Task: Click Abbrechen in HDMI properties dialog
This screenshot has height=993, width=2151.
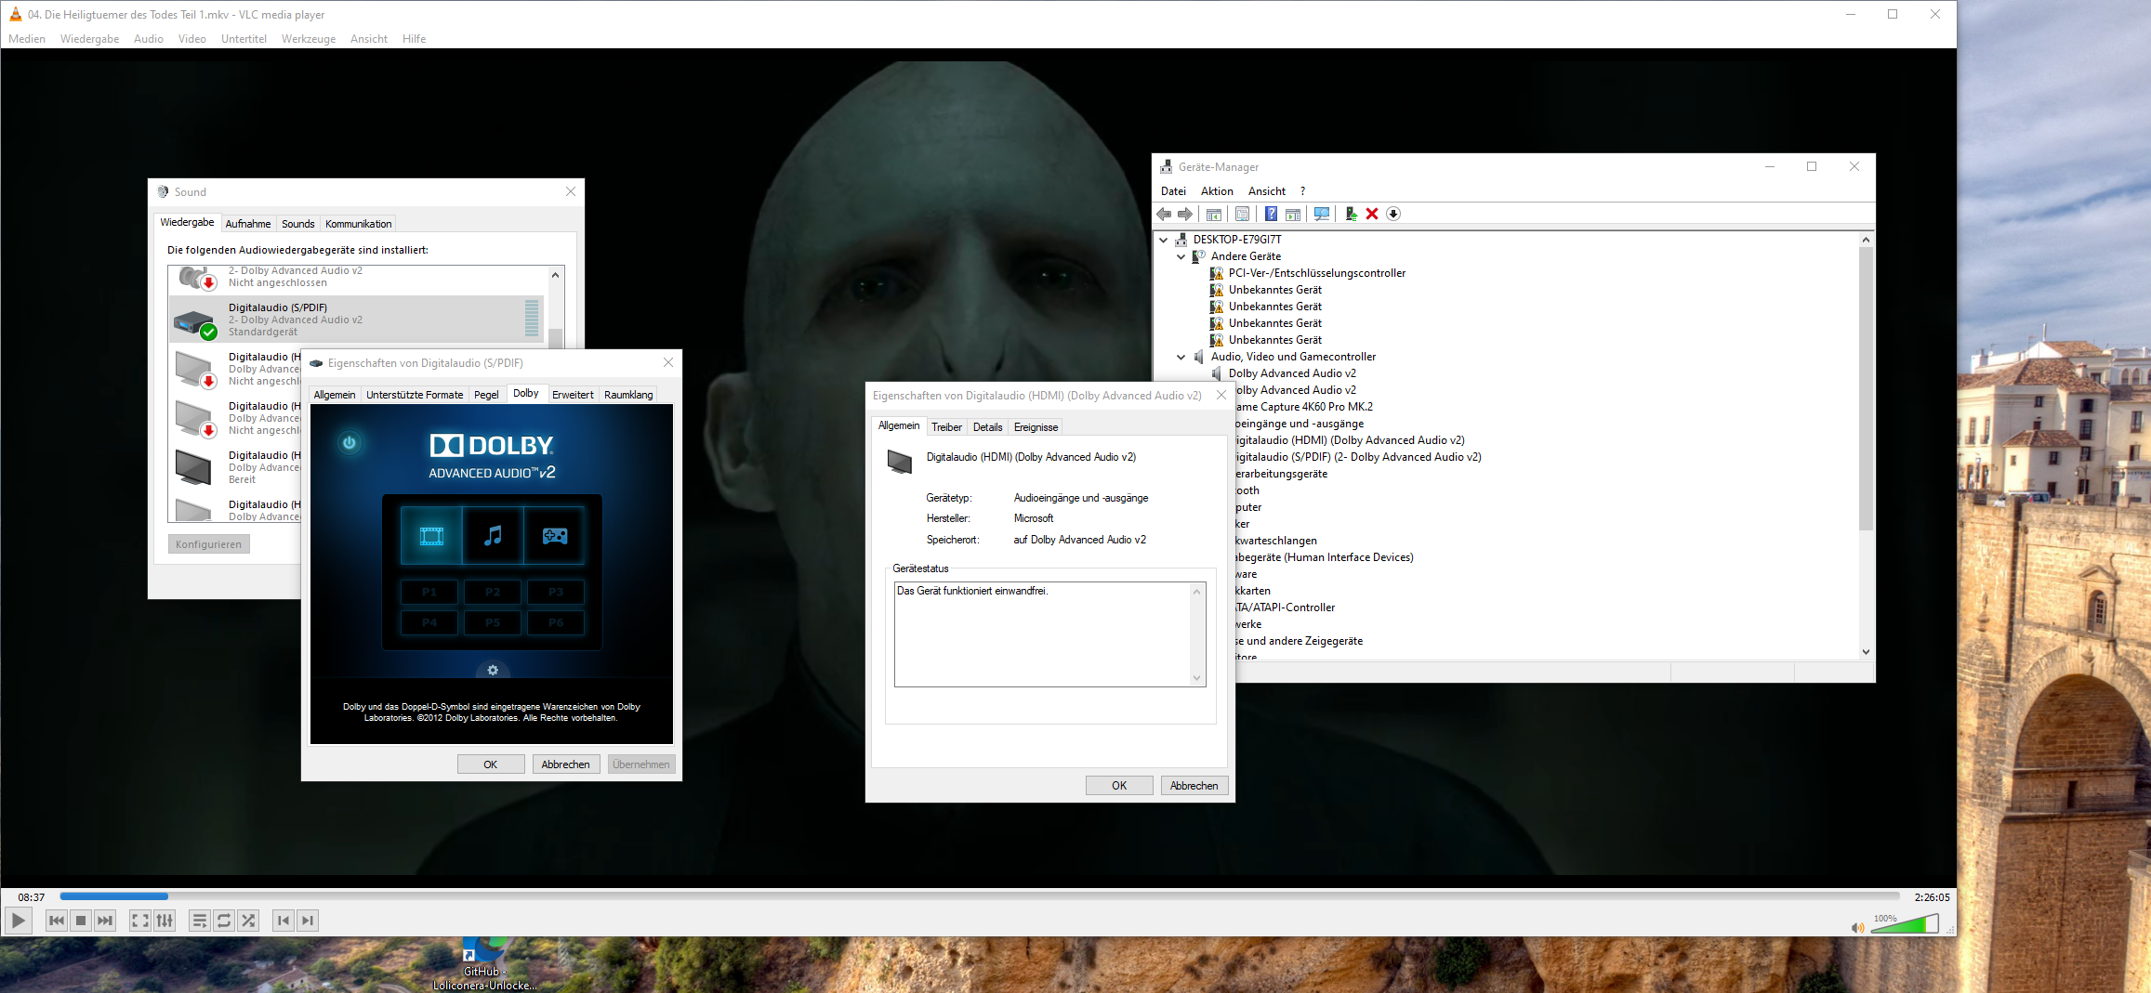Action: pyautogui.click(x=1194, y=786)
